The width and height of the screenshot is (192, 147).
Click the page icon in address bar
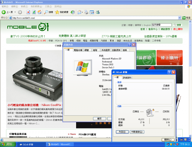11,18
